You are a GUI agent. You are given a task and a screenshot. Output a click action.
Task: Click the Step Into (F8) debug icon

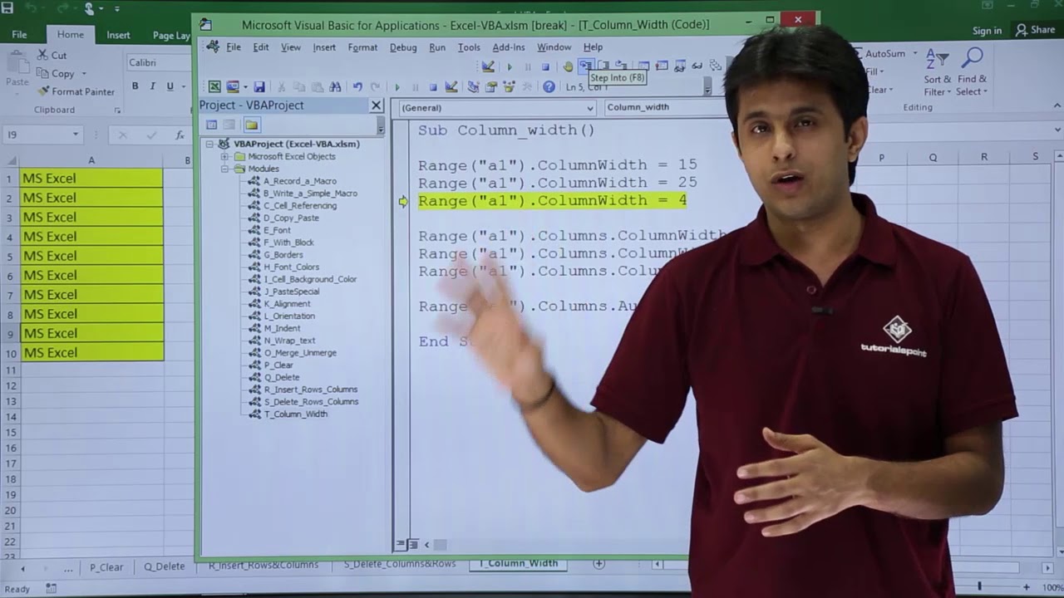[x=586, y=66]
